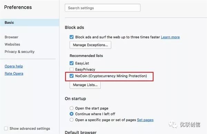
Task: Follow the Learn more link
Action: [170, 37]
